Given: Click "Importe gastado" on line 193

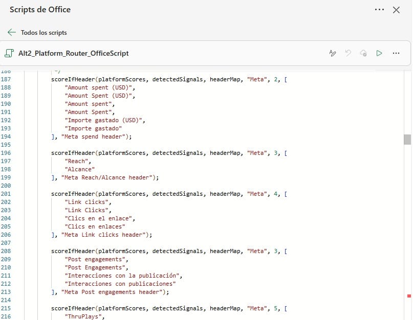Looking at the screenshot, I should [x=93, y=128].
